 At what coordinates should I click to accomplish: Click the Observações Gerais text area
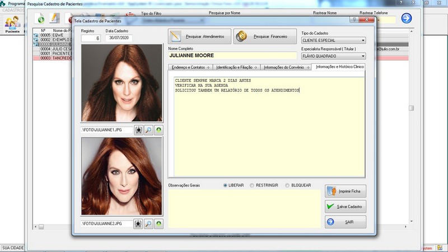click(245, 209)
